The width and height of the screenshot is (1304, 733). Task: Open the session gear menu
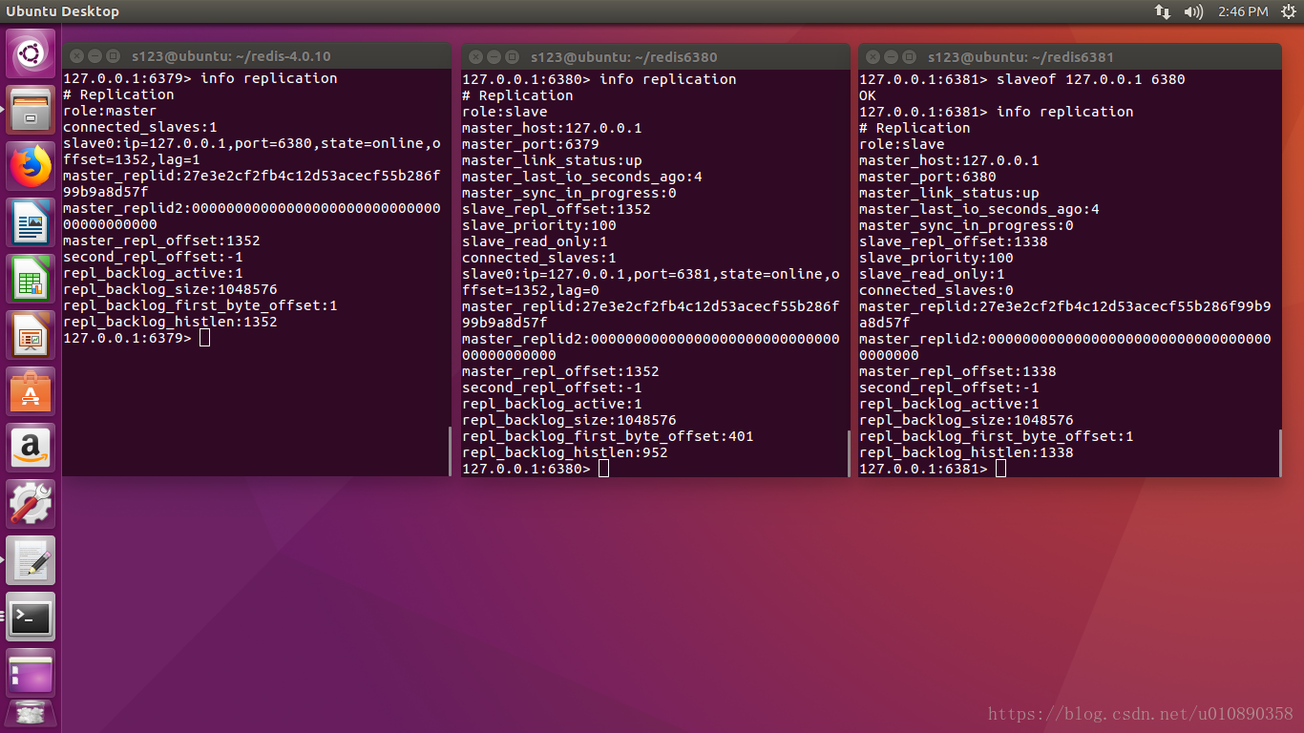click(1288, 11)
